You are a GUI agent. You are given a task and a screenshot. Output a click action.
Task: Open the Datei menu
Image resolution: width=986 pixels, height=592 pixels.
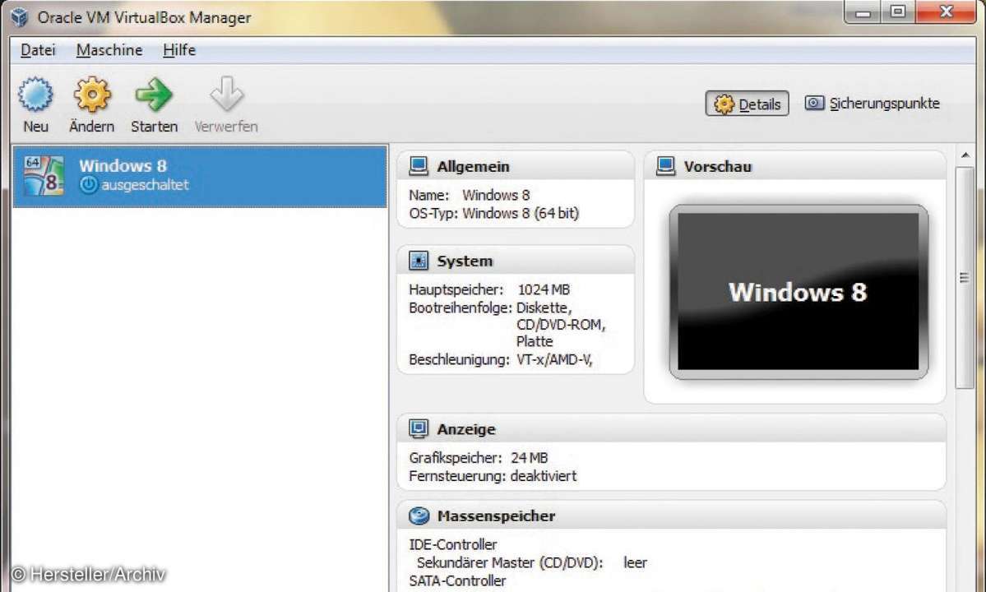point(38,49)
